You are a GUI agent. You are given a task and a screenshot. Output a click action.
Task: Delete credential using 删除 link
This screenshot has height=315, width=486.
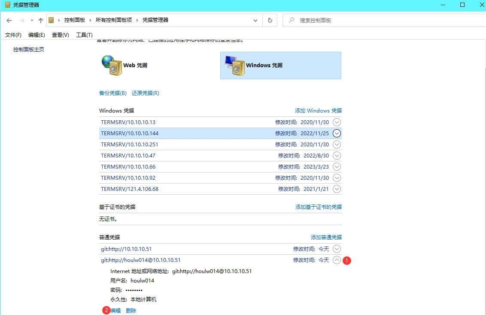click(x=131, y=310)
